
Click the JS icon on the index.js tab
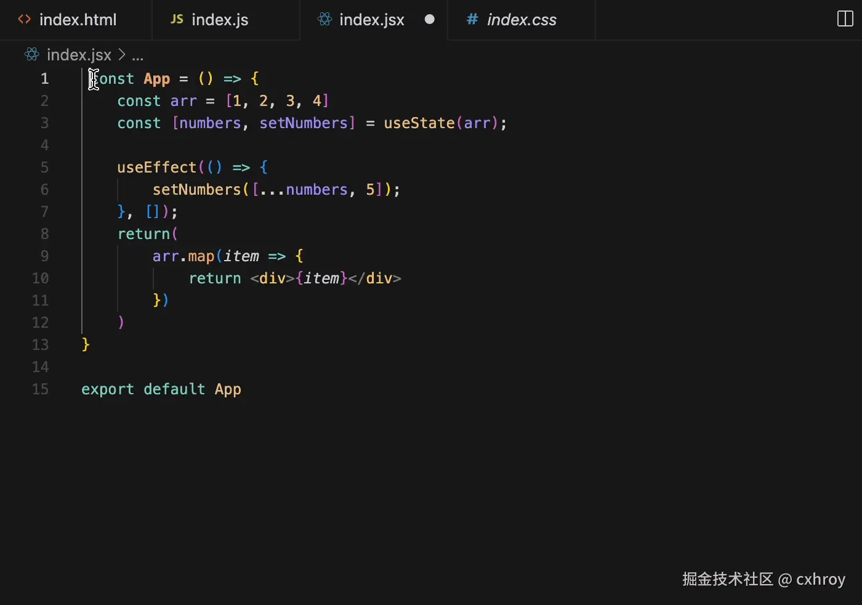pyautogui.click(x=176, y=19)
